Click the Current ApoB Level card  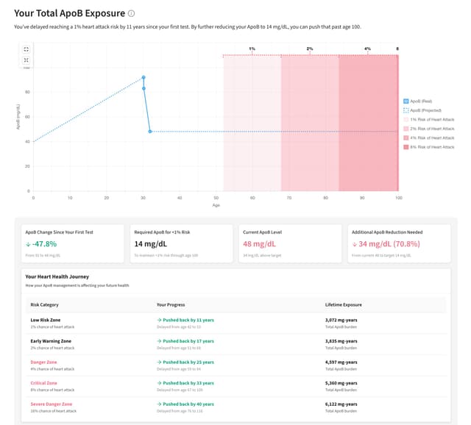(x=289, y=243)
